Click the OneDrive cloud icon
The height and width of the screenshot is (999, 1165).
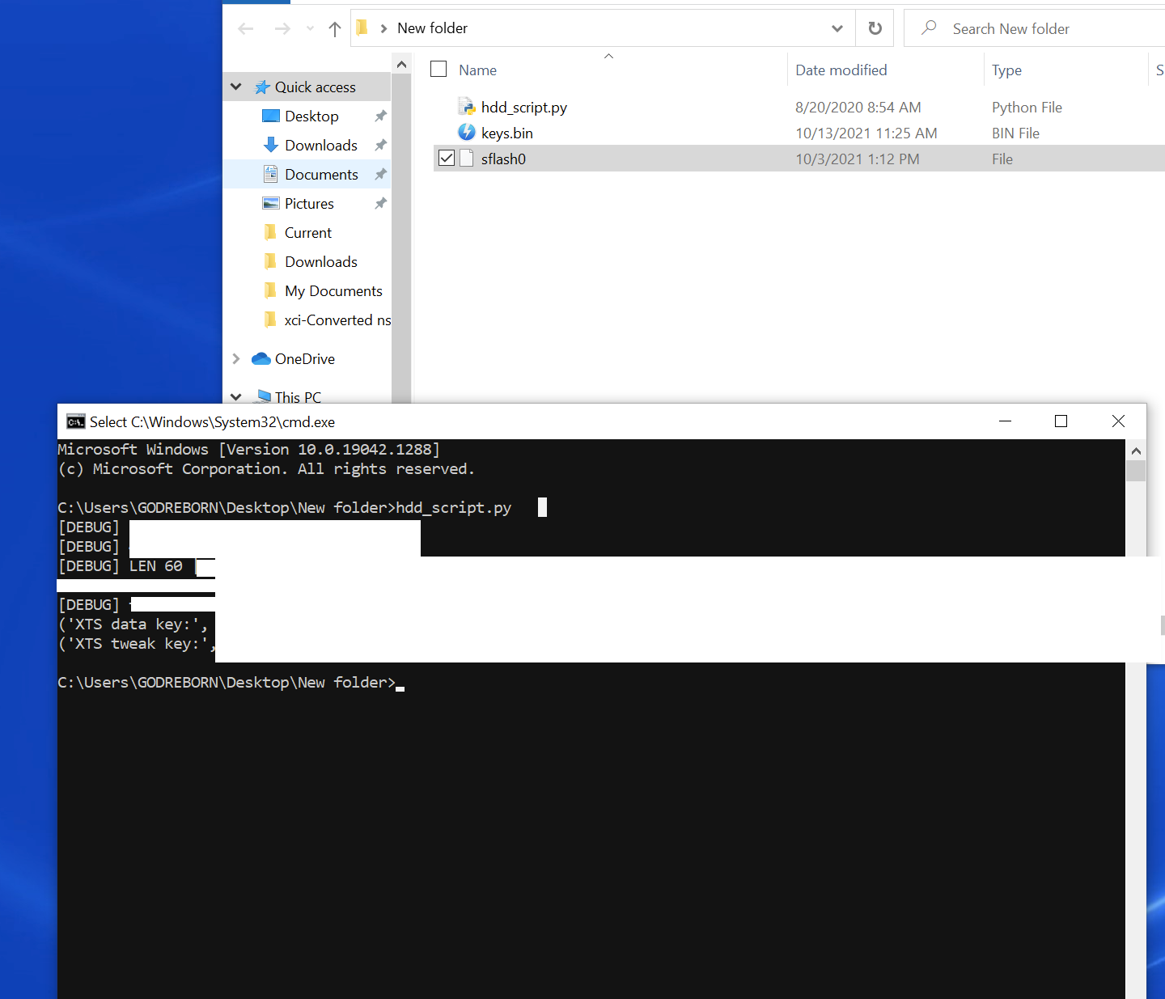[x=261, y=359]
